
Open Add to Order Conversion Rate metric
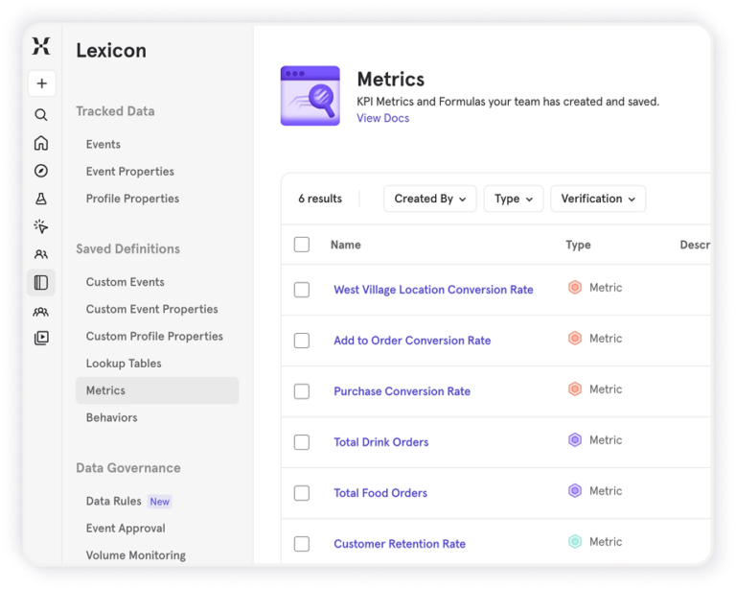pyautogui.click(x=412, y=341)
